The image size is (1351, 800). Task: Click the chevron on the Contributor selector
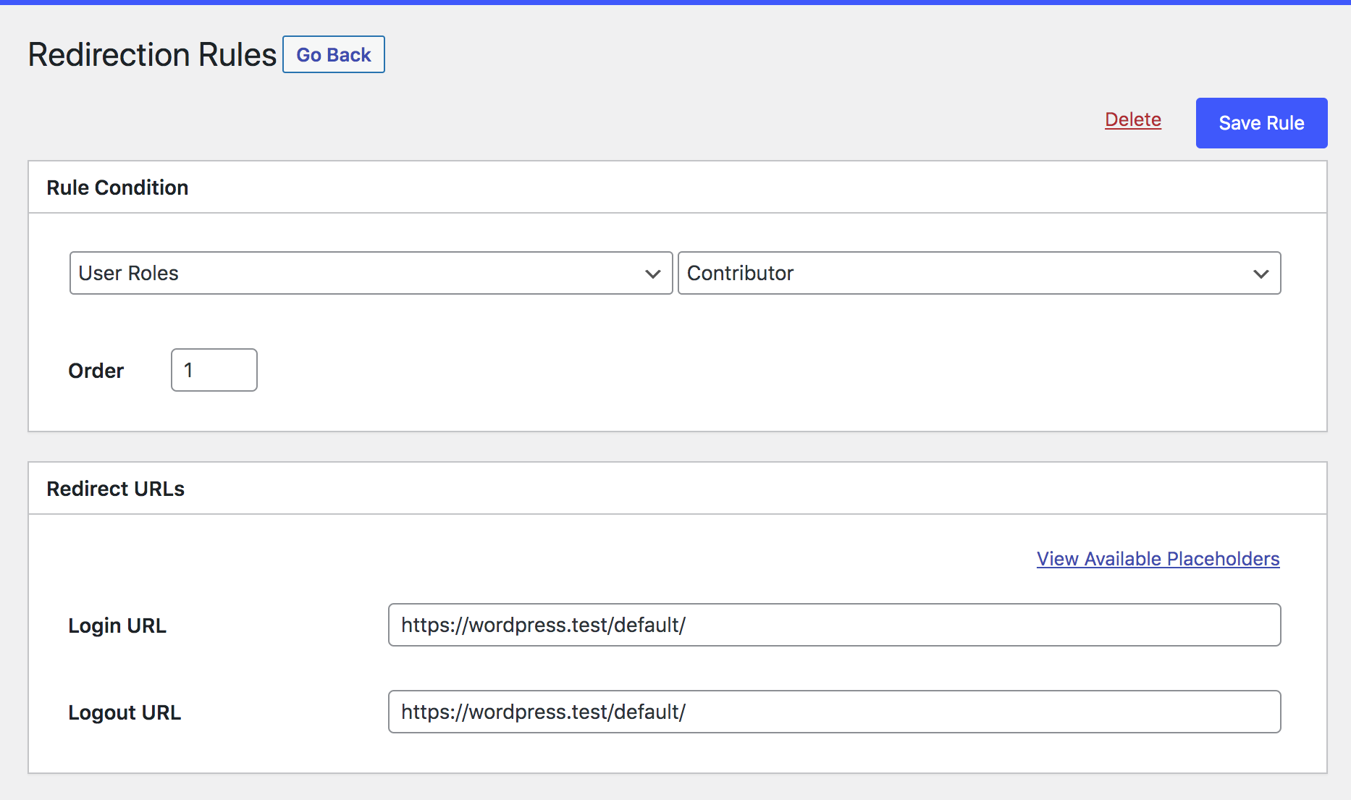1261,273
